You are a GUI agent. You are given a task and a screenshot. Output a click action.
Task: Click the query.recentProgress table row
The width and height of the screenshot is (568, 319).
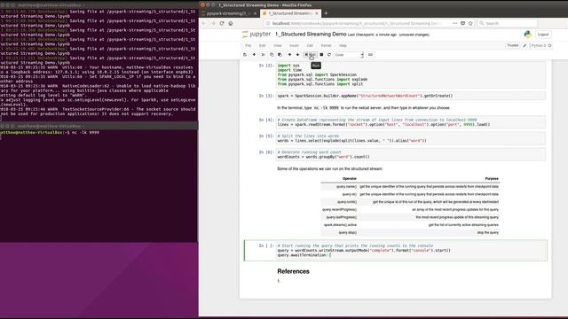point(410,210)
